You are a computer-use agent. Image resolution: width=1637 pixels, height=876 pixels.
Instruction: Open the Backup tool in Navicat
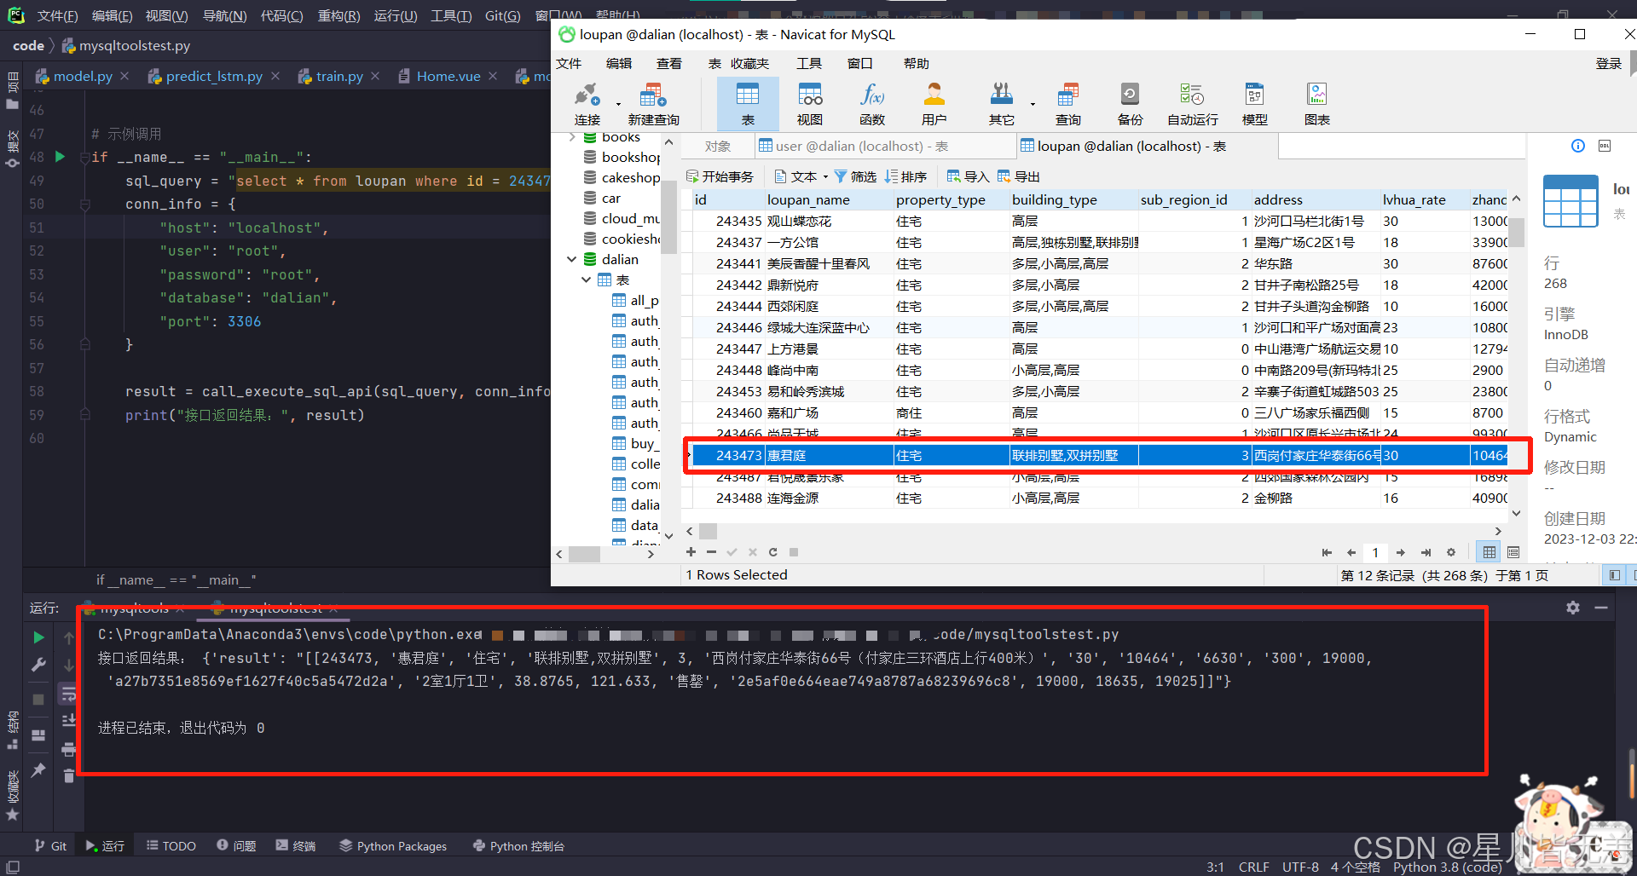coord(1130,104)
